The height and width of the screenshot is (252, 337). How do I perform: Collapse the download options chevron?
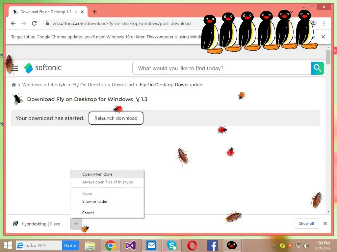tap(76, 223)
